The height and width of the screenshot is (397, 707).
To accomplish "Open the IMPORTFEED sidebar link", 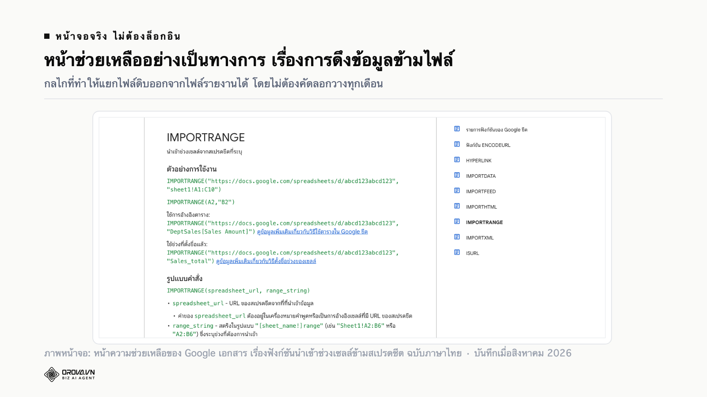I will coord(481,191).
